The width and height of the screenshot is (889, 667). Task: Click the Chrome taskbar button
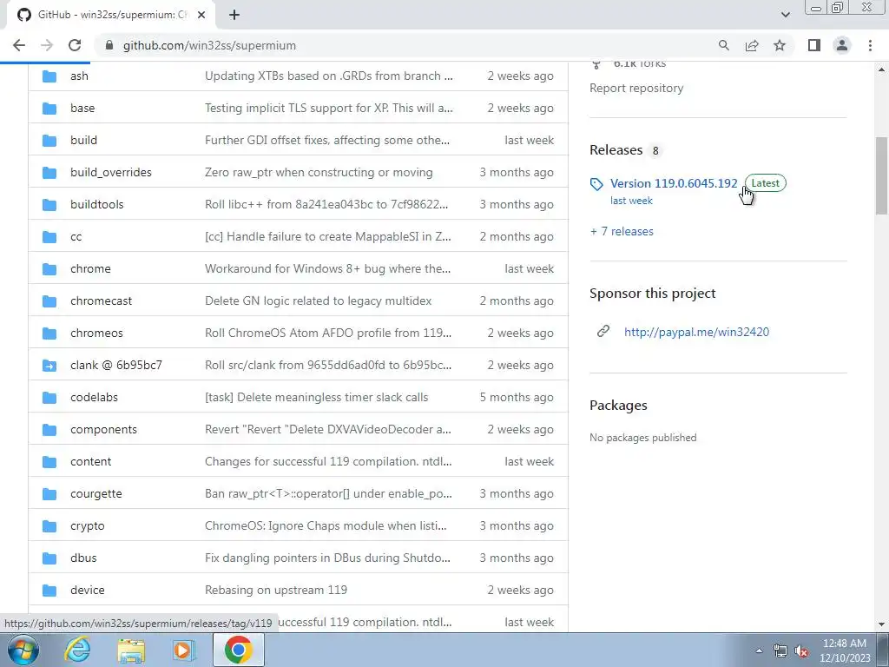pos(238,650)
